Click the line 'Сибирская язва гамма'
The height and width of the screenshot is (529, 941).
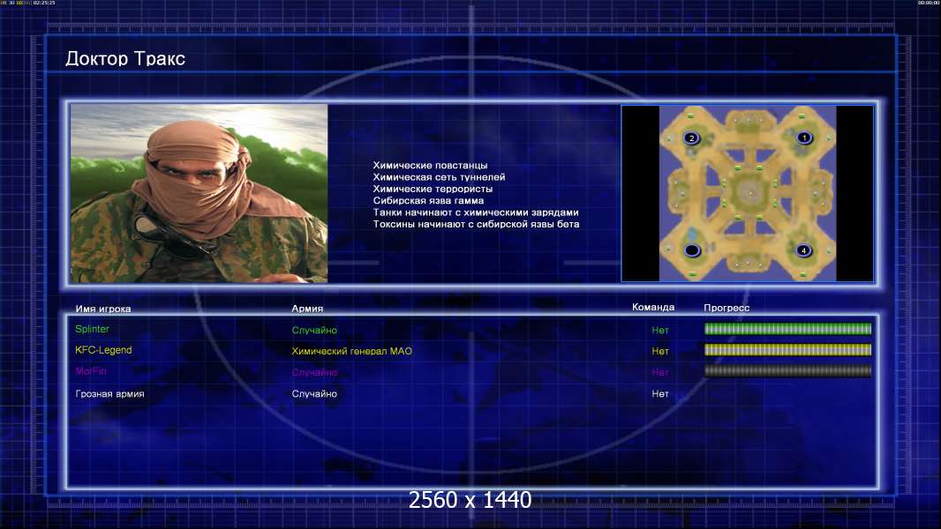[428, 201]
